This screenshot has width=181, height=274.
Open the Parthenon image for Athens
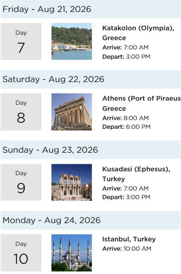(x=71, y=112)
